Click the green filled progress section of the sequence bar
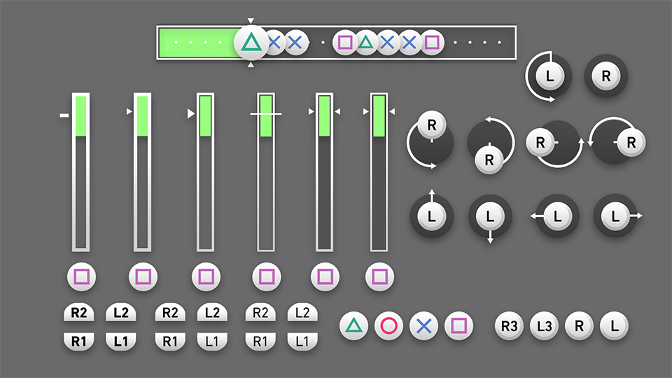Image resolution: width=672 pixels, height=378 pixels. [x=197, y=43]
